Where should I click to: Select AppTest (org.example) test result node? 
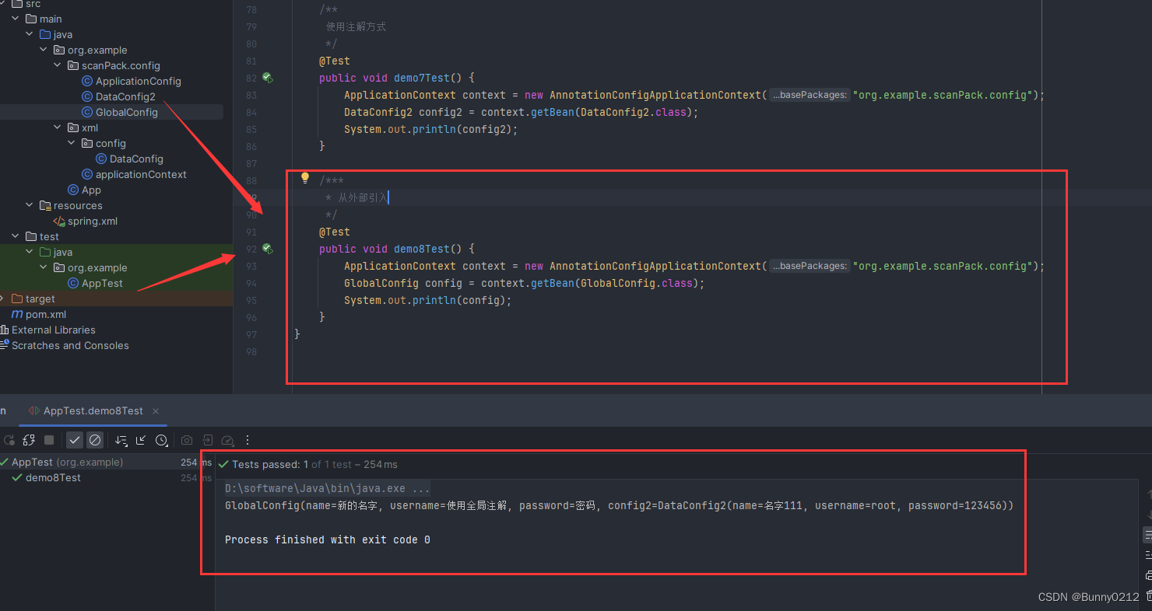coord(107,462)
